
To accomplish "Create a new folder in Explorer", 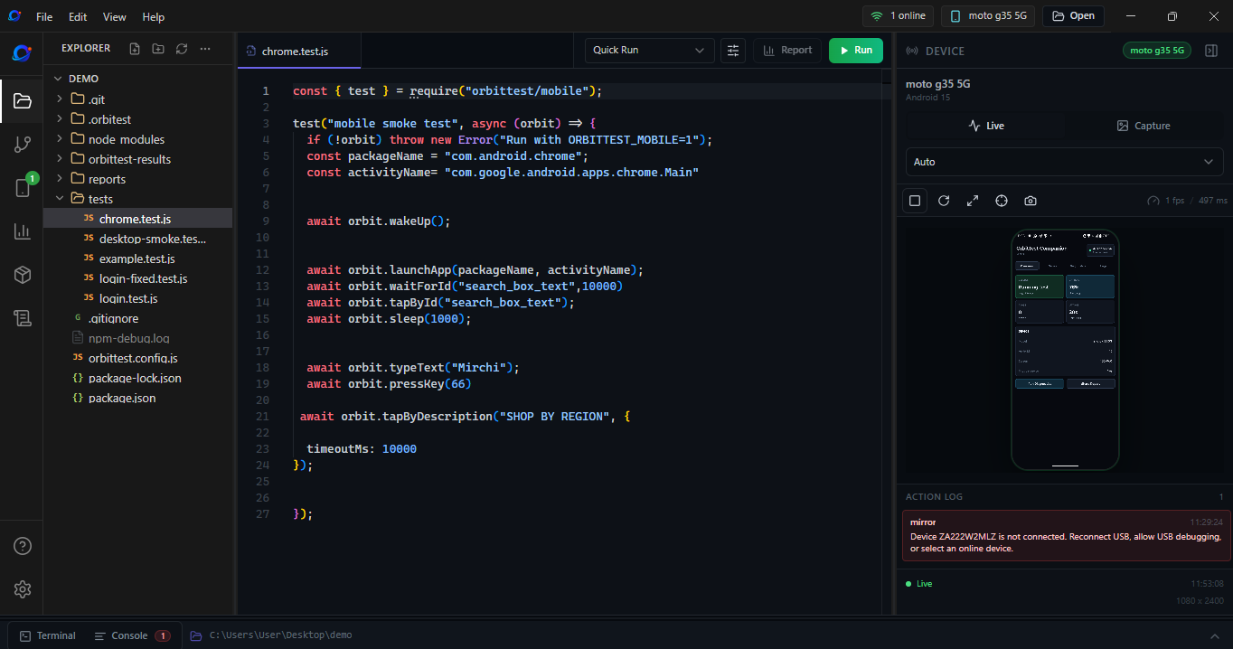I will coord(158,49).
